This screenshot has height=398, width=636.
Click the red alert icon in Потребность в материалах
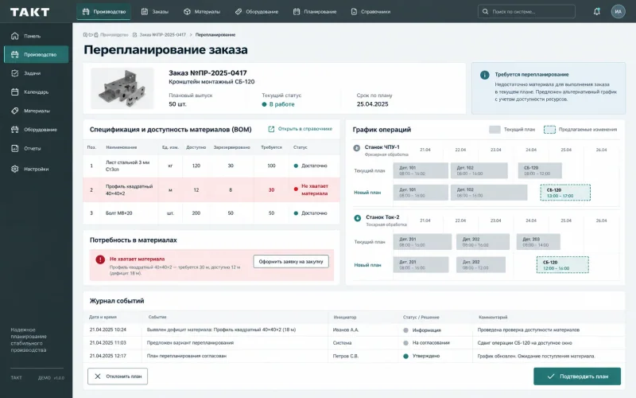click(x=100, y=259)
